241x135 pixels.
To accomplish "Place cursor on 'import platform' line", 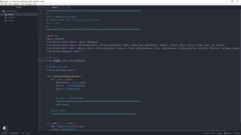I will tap(55, 39).
